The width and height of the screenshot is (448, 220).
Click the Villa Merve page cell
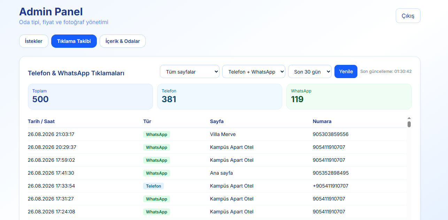coord(223,134)
